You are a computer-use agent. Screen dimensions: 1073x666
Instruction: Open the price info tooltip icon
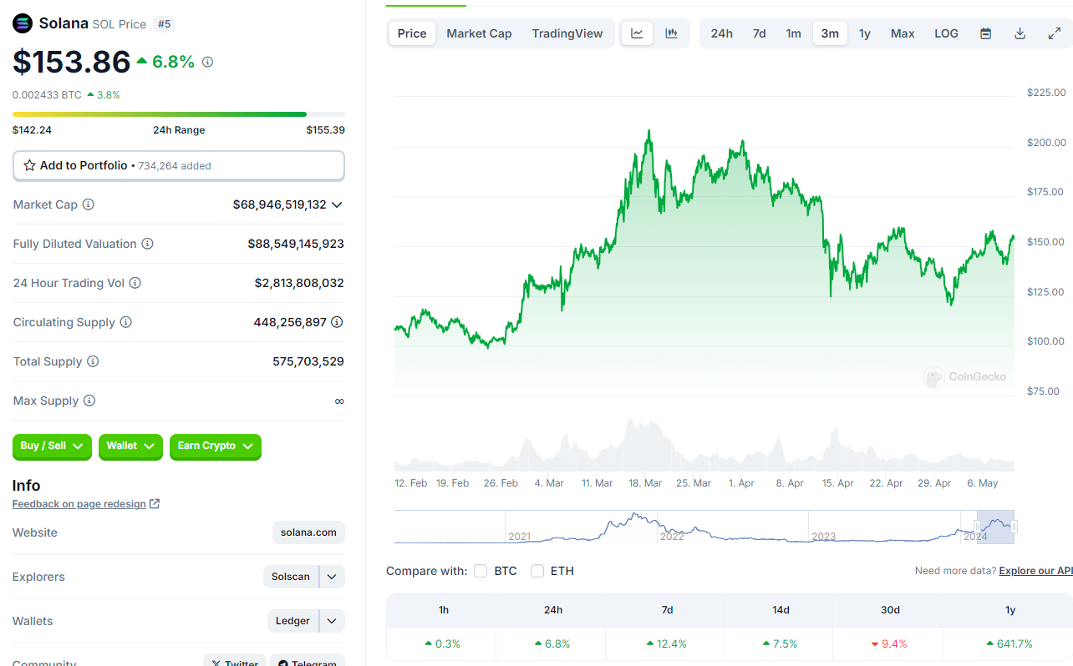coord(208,62)
